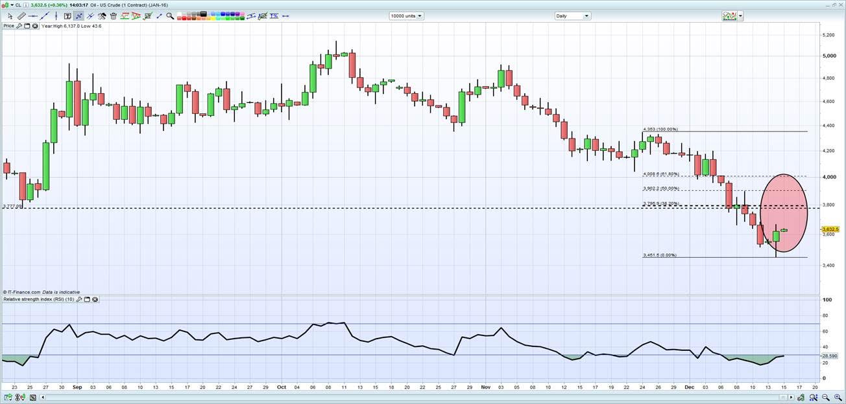Open Price panel wrench settings

click(20, 26)
